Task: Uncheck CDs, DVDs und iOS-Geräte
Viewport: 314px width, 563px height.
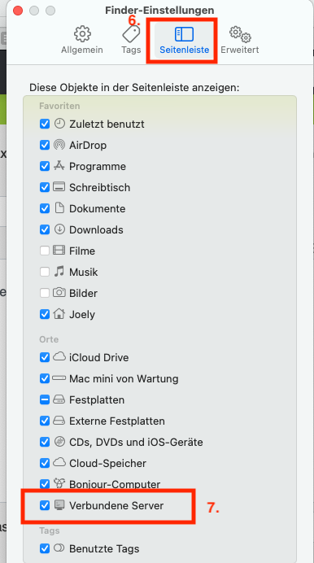Action: 45,442
